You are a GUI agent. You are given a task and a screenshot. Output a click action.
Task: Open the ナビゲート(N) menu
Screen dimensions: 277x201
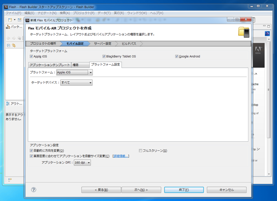(x=47, y=13)
